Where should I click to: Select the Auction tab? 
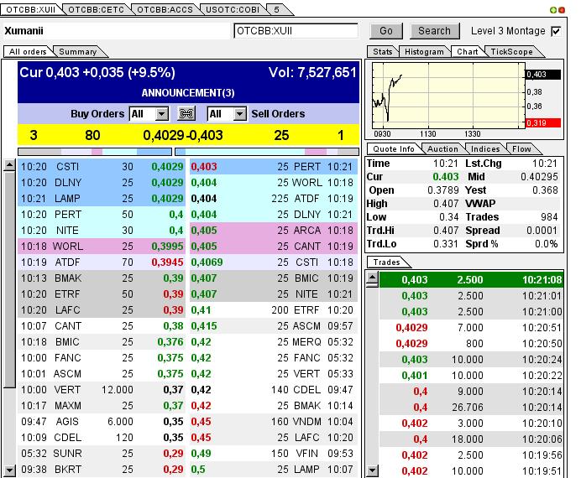coord(442,149)
